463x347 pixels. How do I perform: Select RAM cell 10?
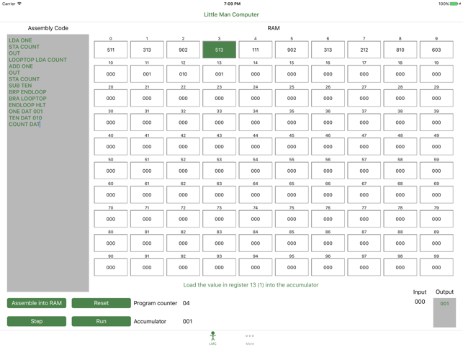tap(111, 74)
